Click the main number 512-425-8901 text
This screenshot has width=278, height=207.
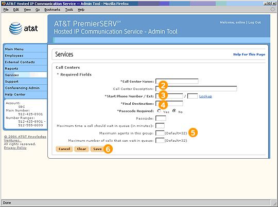coord(30,114)
